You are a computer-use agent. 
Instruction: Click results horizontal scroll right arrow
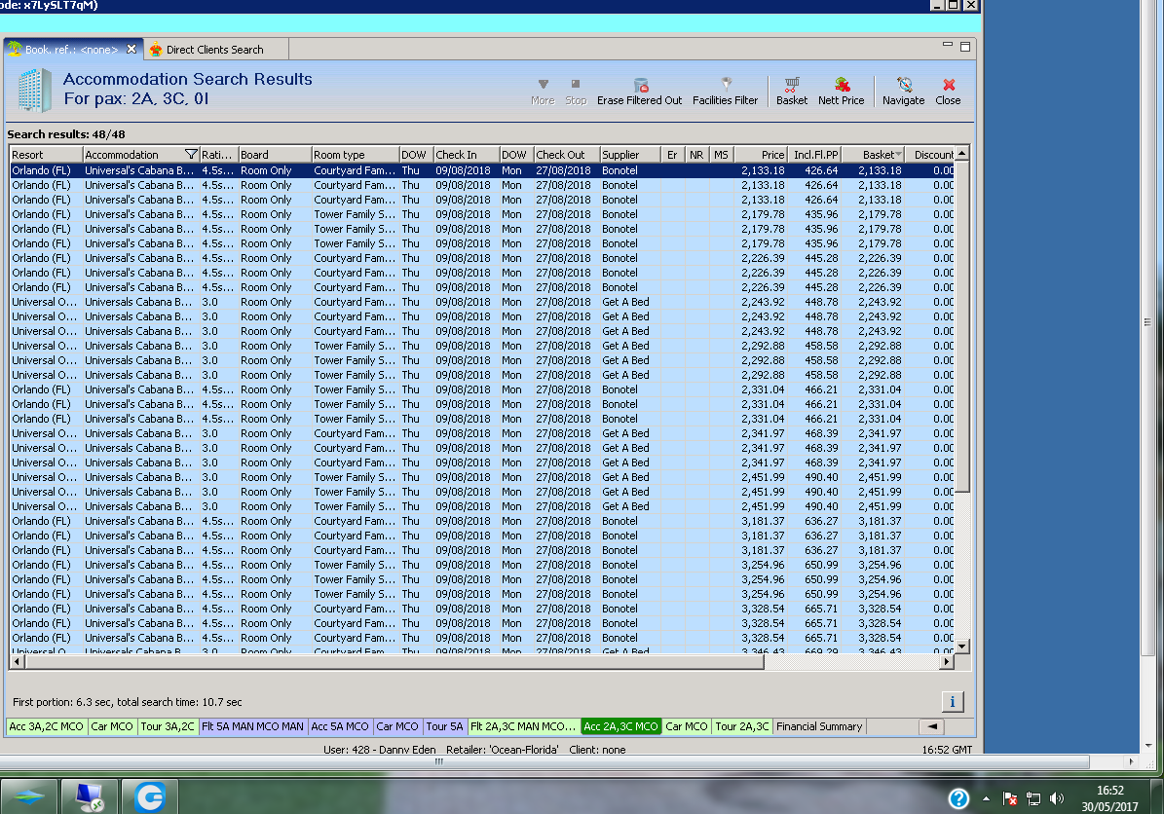[x=947, y=661]
